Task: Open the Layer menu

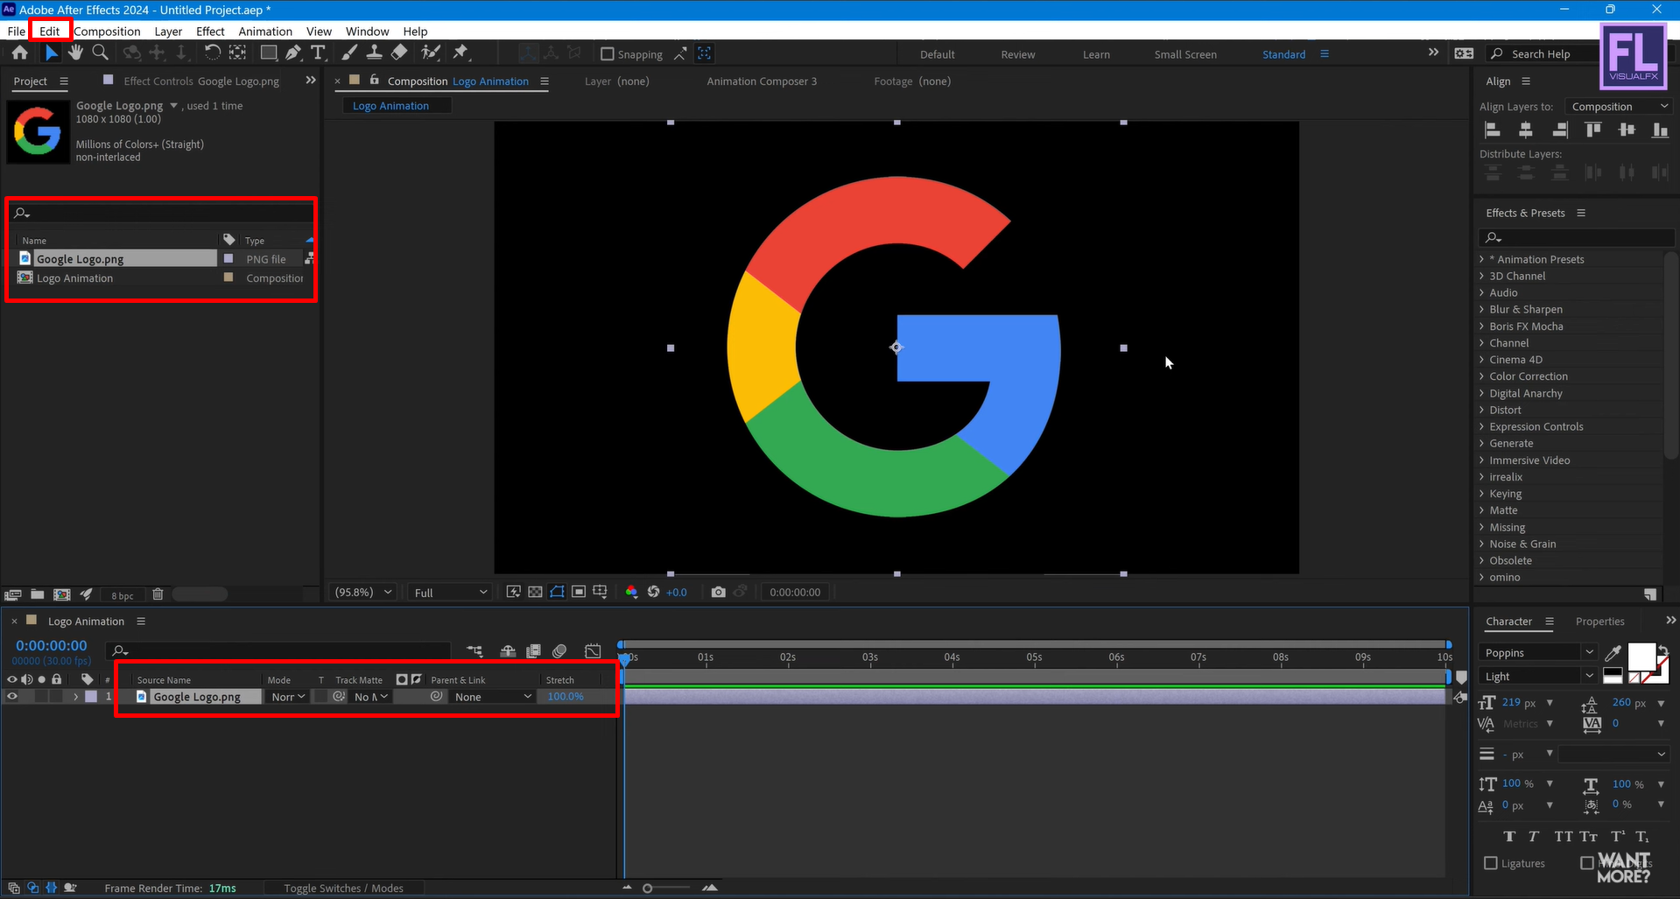Action: 168,32
